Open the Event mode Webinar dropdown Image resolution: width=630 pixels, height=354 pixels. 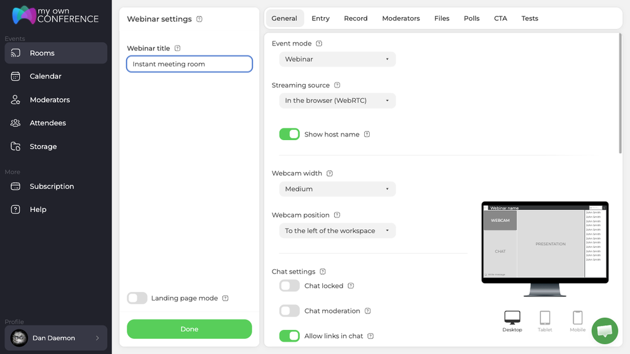coord(338,59)
